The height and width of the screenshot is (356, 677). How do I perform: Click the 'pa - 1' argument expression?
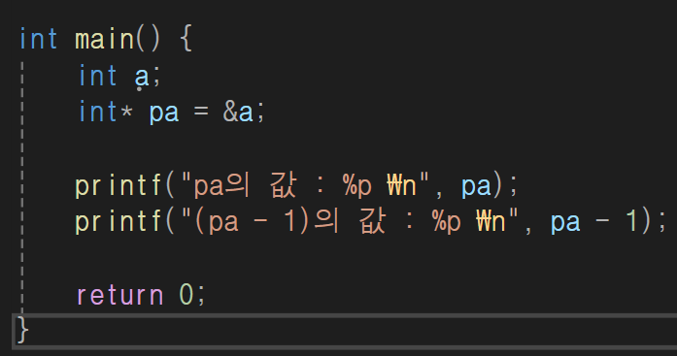pos(594,221)
